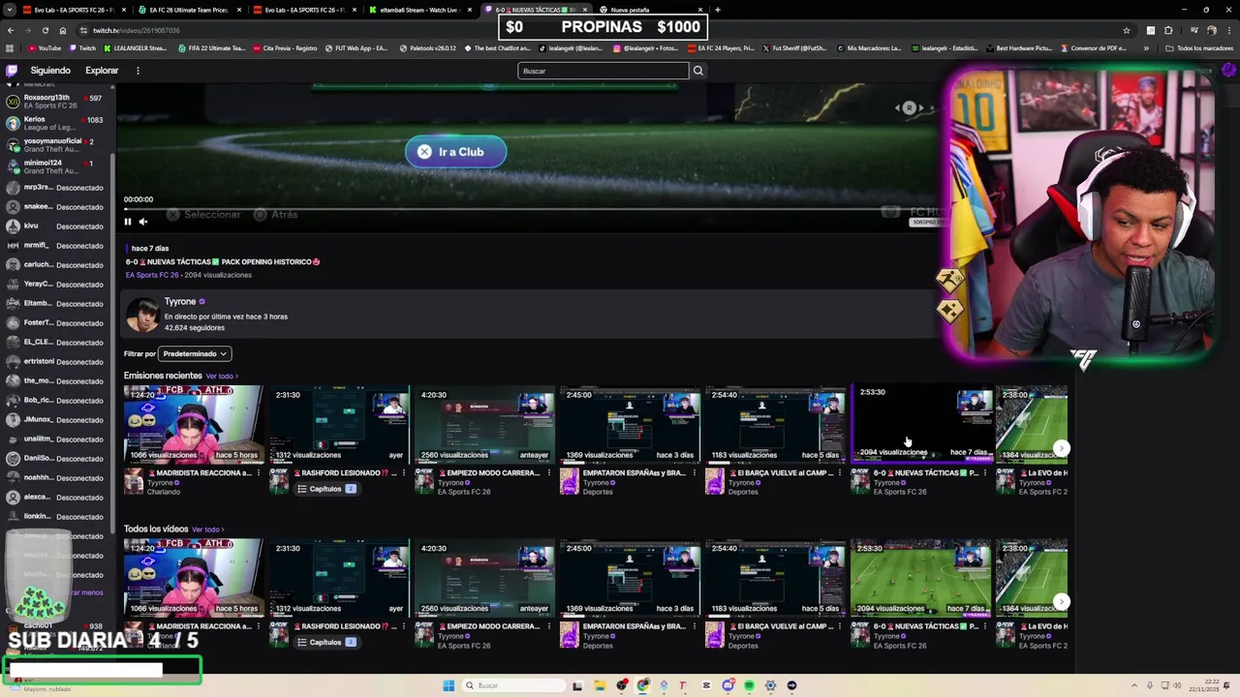Click the Deportes category icon under EMPATARON ESPAÑA recent video
Screen dimensions: 1240x697
(x=570, y=481)
